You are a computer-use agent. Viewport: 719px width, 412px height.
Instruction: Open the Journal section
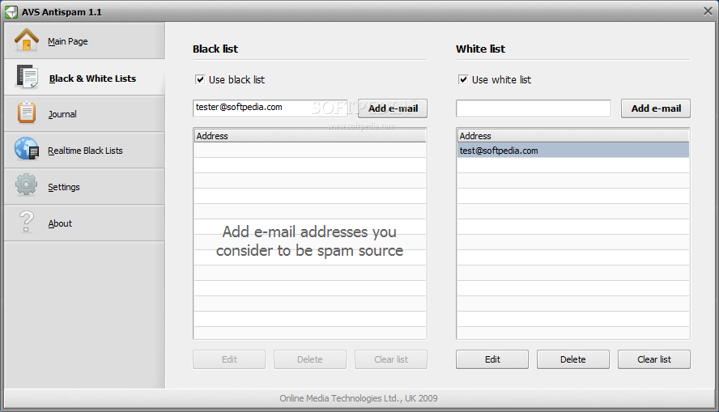point(84,113)
